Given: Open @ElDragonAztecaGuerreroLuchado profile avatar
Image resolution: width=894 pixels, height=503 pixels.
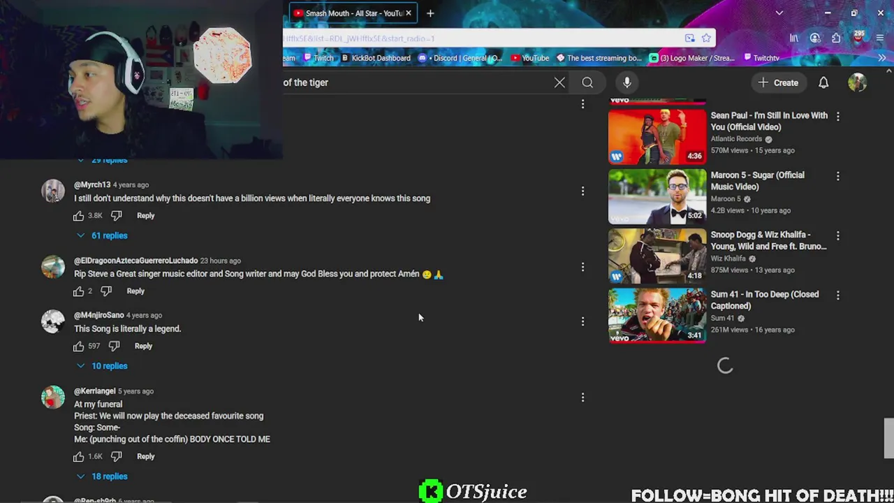Looking at the screenshot, I should point(53,266).
